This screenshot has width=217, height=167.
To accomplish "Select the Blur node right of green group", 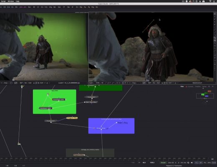I will [91, 102].
